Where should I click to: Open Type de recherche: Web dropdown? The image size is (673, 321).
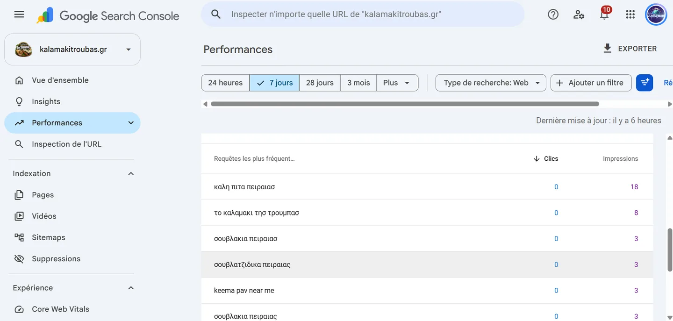point(491,83)
